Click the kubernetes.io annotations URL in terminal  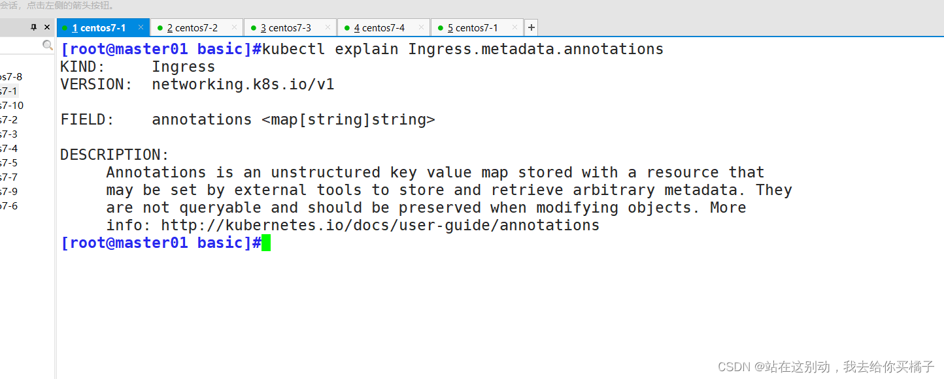tap(380, 226)
